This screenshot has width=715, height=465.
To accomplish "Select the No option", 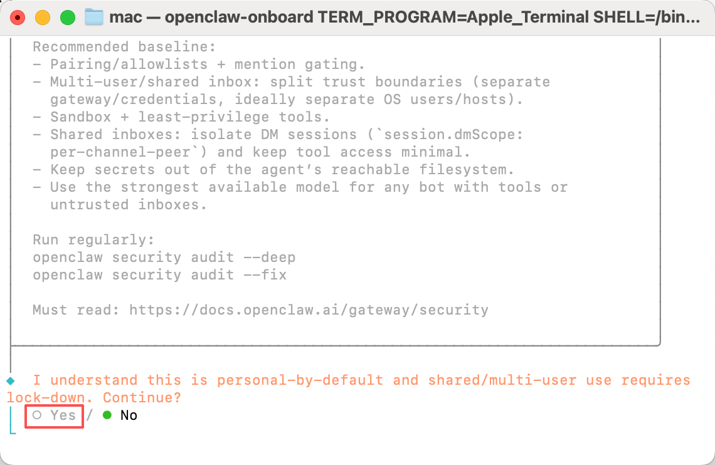I will click(129, 415).
